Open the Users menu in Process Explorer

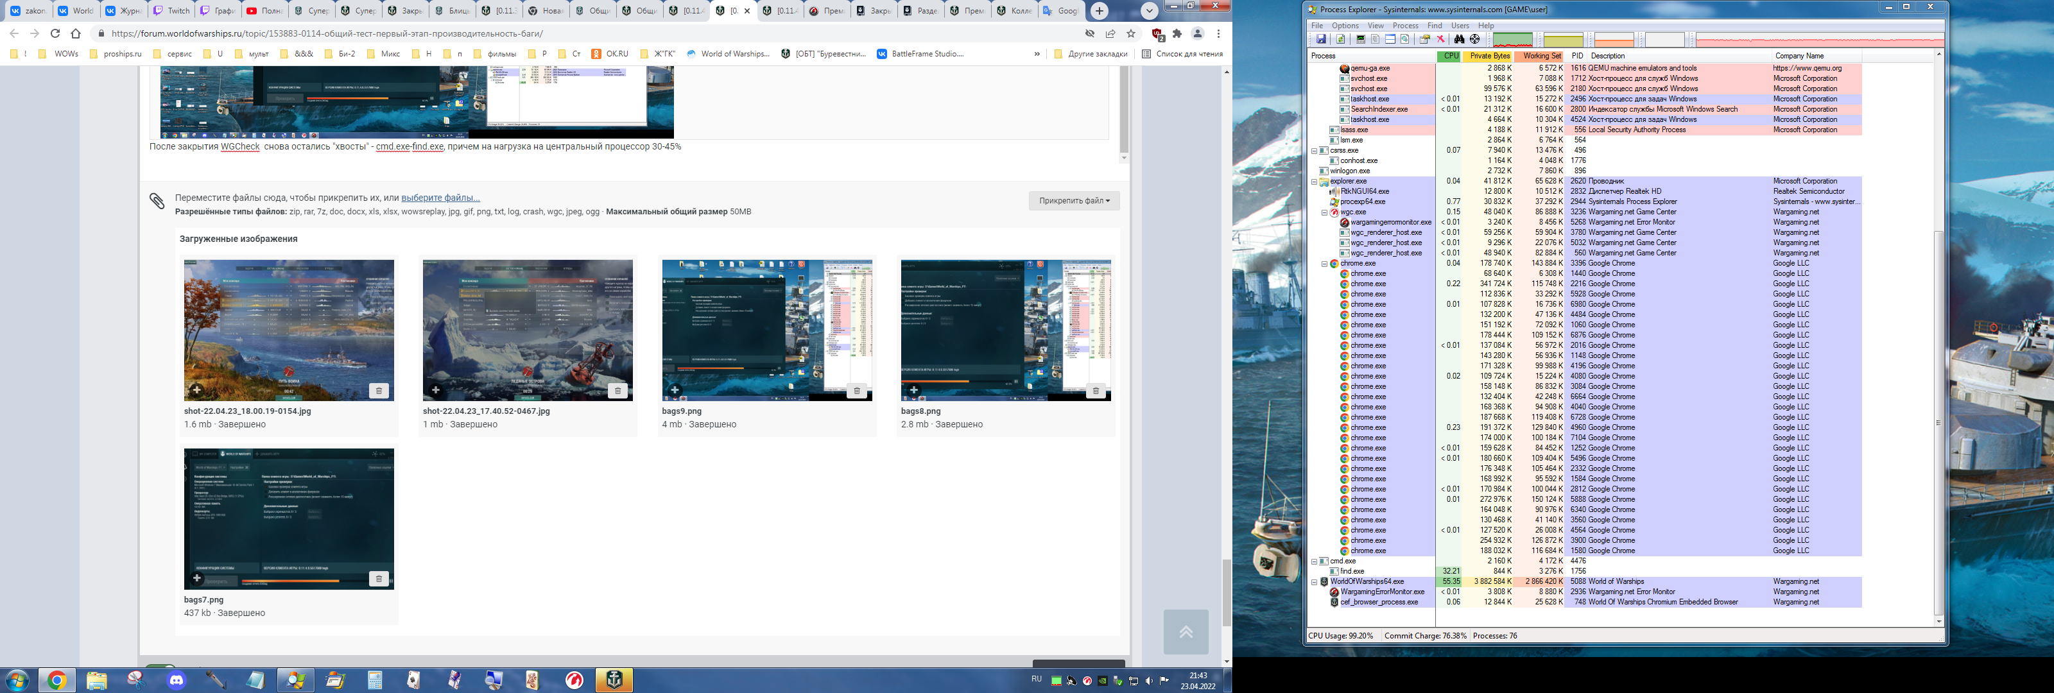click(1460, 26)
